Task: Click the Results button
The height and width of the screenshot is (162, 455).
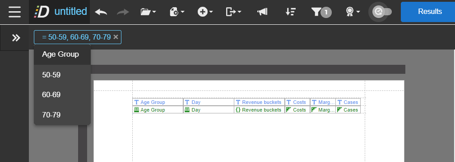Action: point(430,12)
